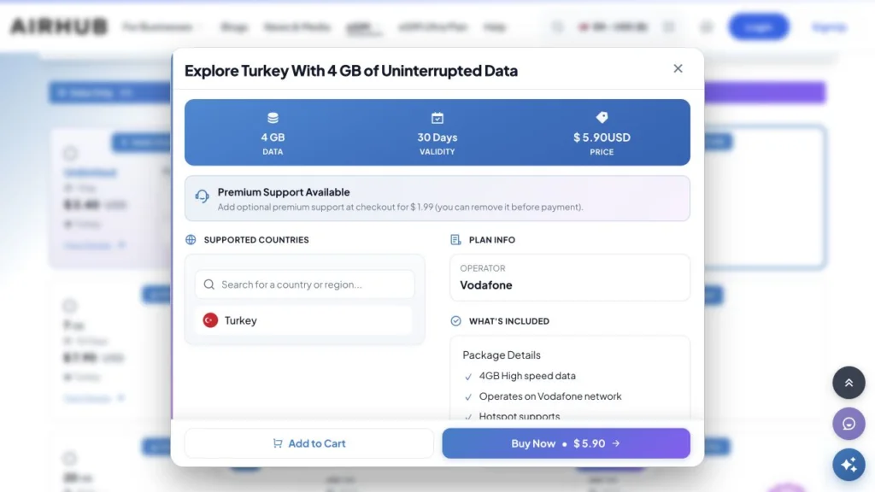Click the scroll-to-top double chevron button
Image resolution: width=875 pixels, height=492 pixels.
pos(849,383)
